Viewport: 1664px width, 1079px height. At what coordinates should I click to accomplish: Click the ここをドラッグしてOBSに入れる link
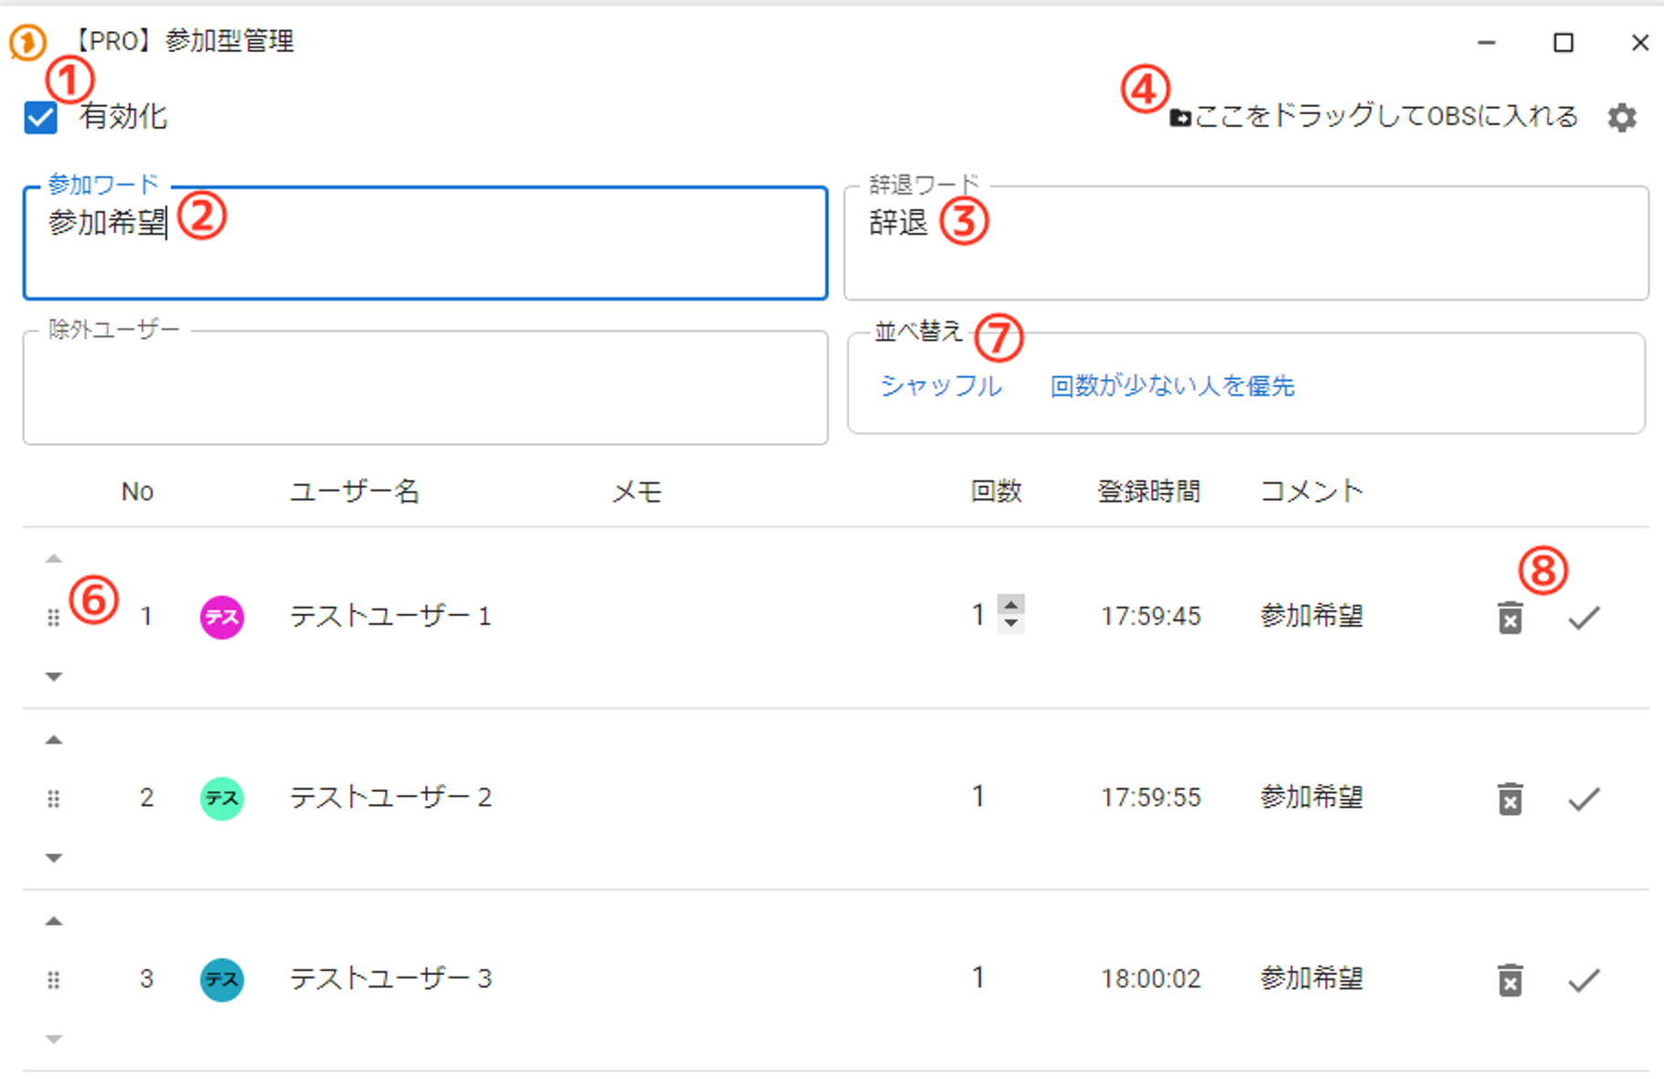(x=1374, y=117)
